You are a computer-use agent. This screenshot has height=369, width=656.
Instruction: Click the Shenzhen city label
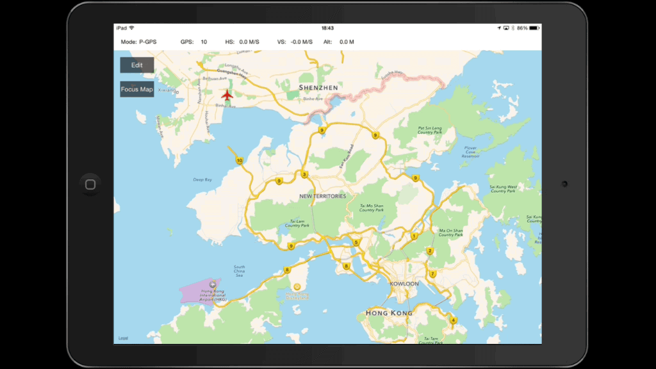tap(318, 87)
